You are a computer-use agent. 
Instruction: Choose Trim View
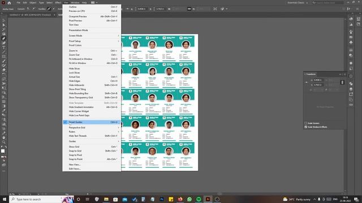coord(92,25)
